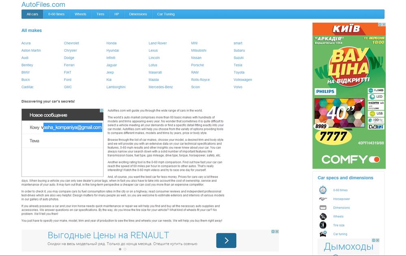Click the stopwatch icon beside 0-60 times

(323, 190)
